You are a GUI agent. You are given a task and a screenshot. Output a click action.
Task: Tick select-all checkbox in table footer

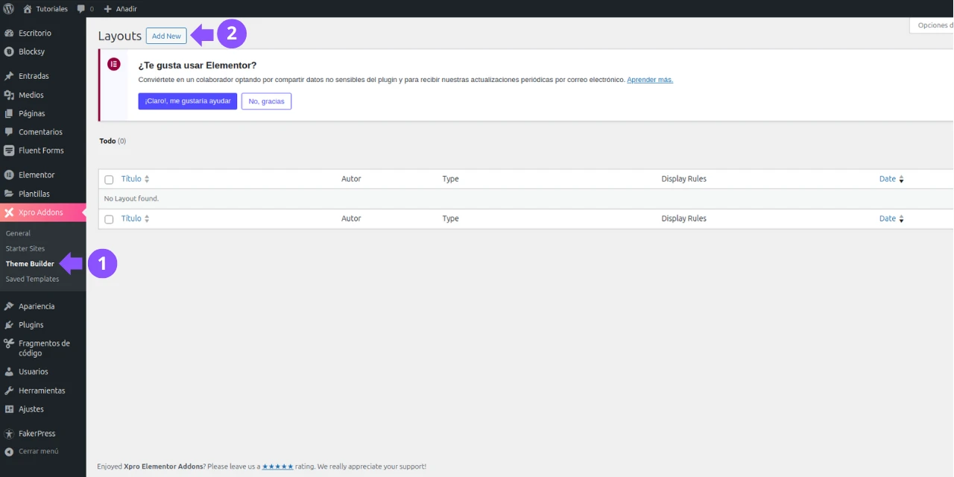tap(109, 219)
